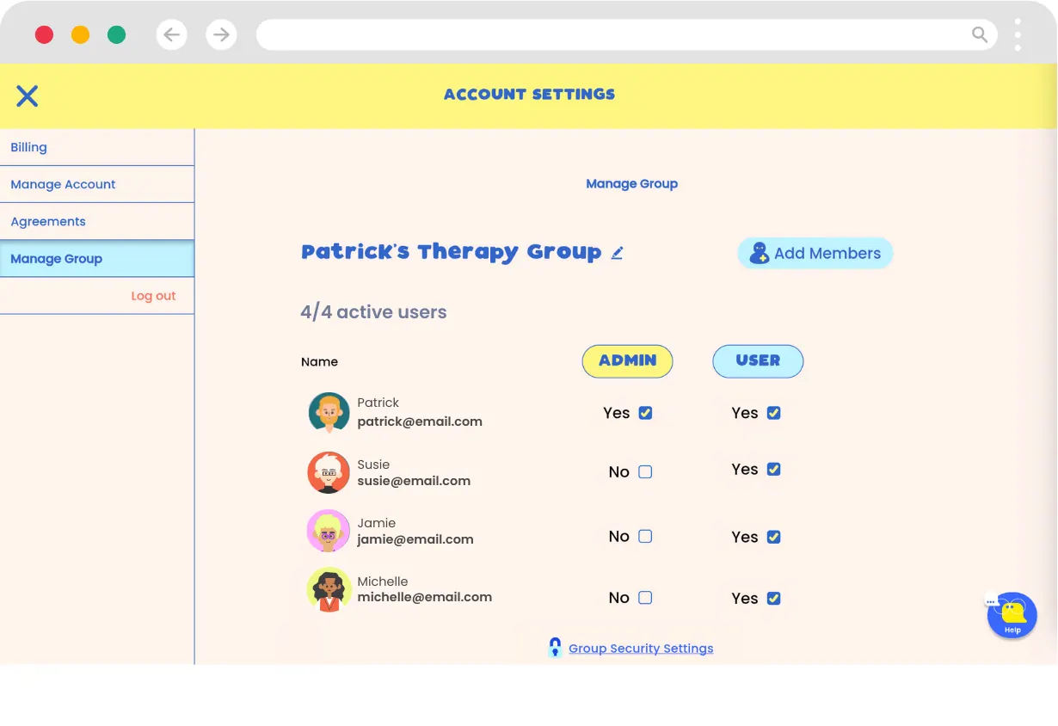Edit group name with pencil icon
The height and width of the screenshot is (726, 1058).
click(617, 253)
